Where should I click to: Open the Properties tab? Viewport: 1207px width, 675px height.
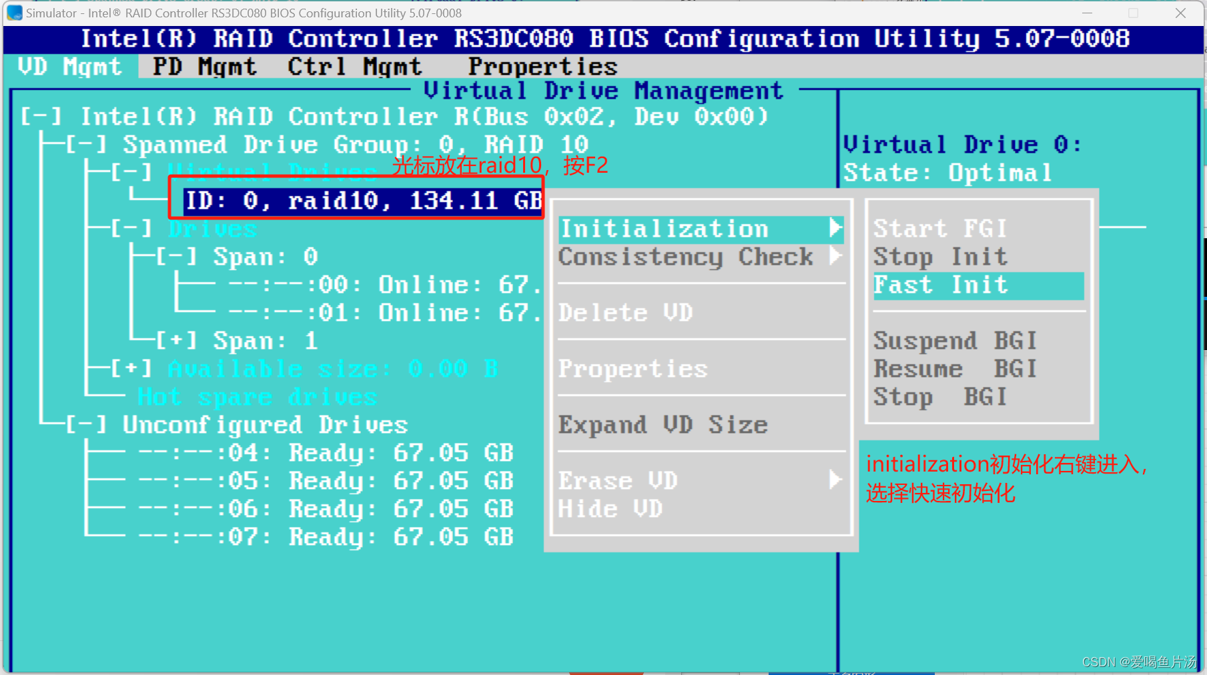[542, 67]
